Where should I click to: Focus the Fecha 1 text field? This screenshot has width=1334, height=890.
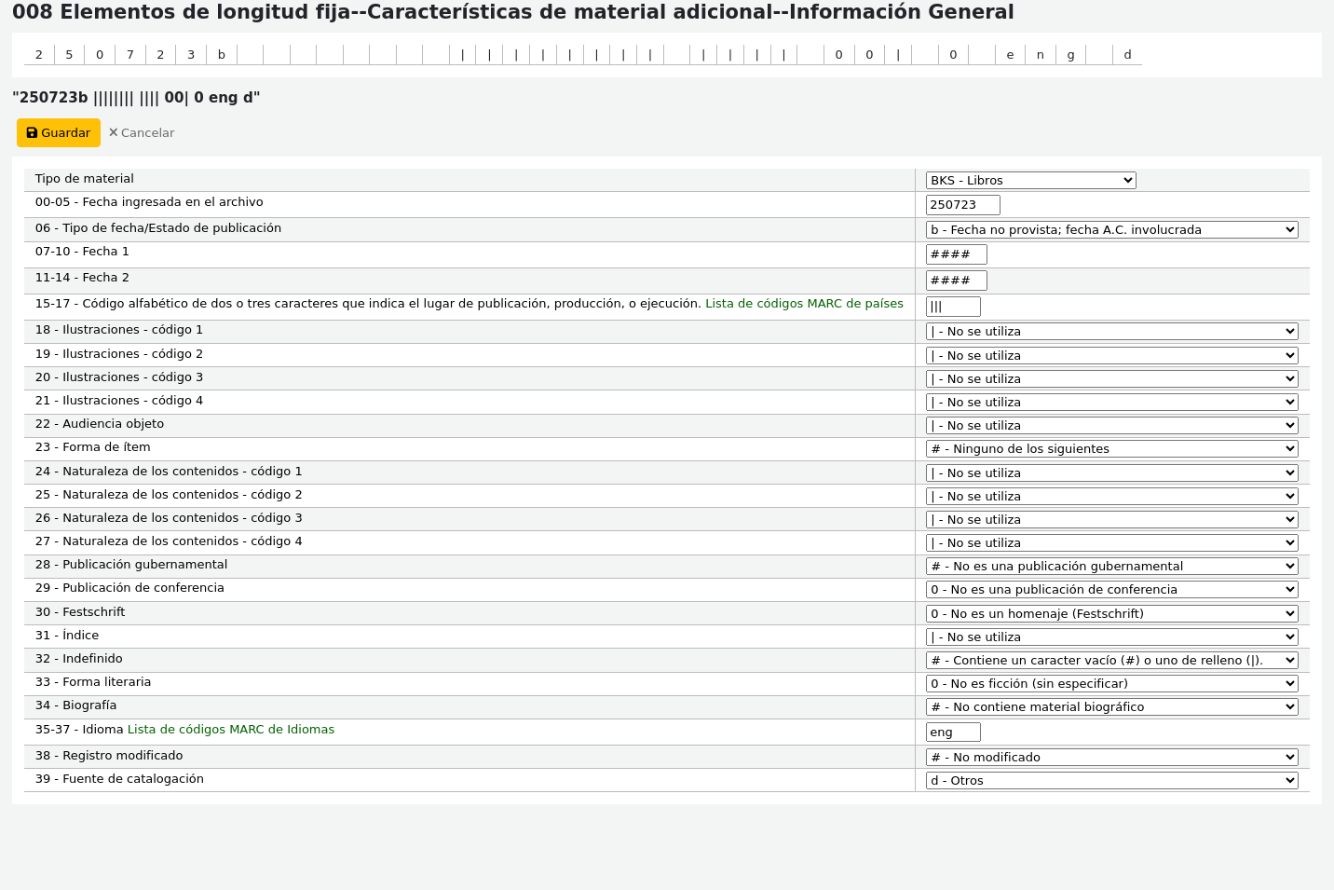click(x=956, y=254)
